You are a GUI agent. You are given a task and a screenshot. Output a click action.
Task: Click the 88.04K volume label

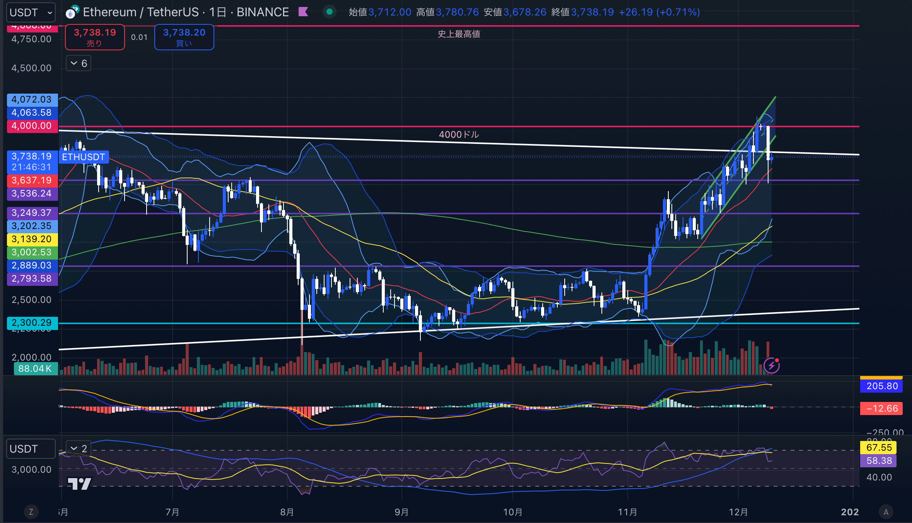coord(36,369)
